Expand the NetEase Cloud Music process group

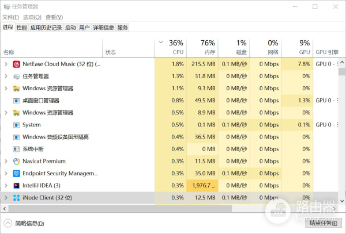pyautogui.click(x=6, y=64)
